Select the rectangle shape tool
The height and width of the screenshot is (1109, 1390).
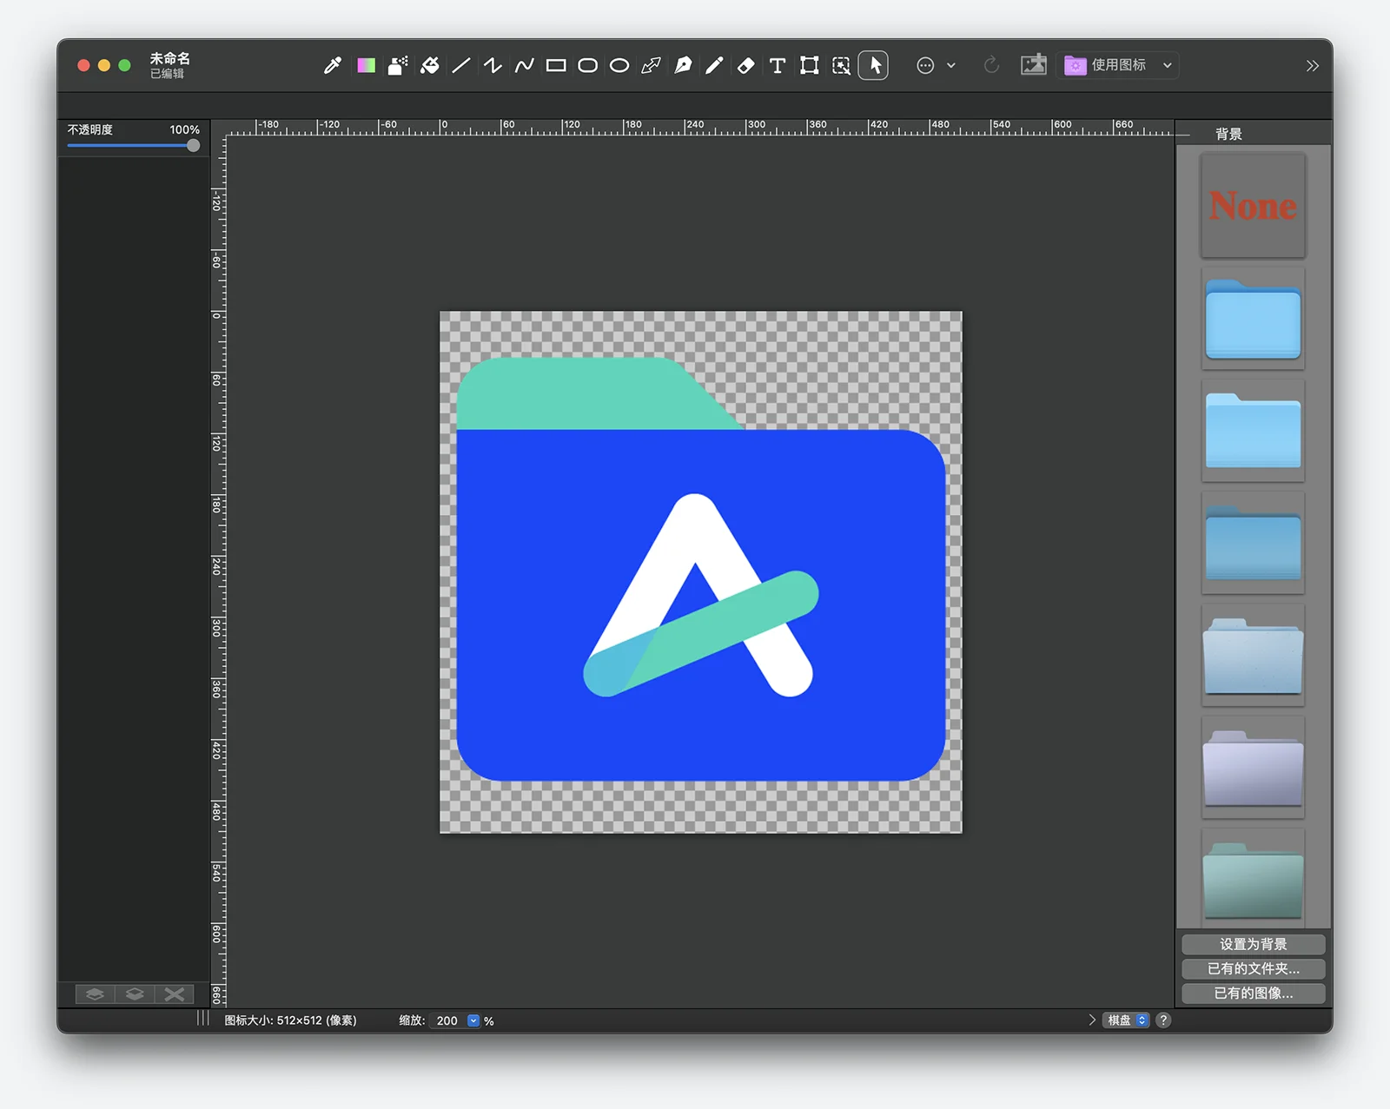tap(556, 65)
